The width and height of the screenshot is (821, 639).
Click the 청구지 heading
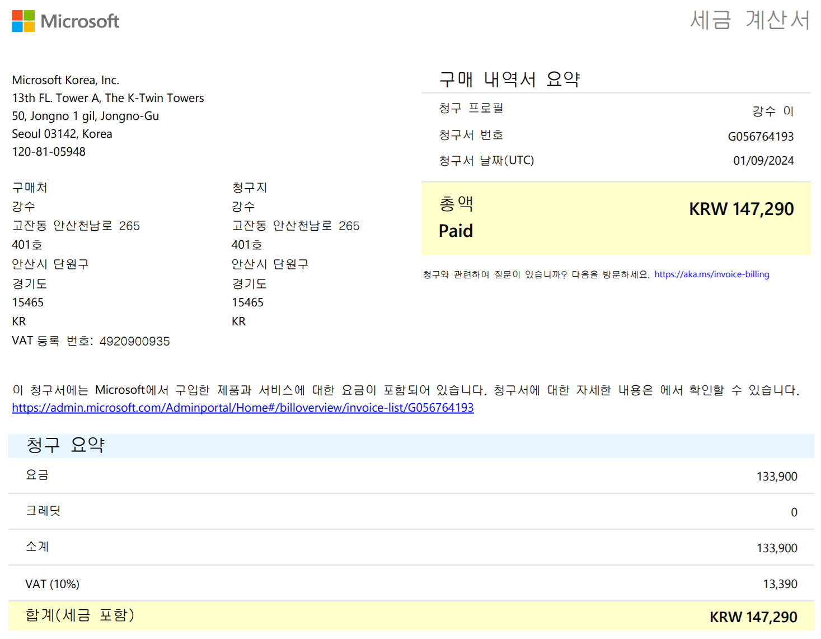point(250,188)
